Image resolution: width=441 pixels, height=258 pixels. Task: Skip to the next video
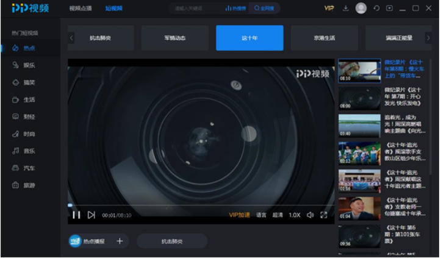pos(91,215)
